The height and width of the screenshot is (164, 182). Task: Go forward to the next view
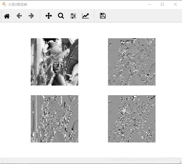(x=31, y=16)
